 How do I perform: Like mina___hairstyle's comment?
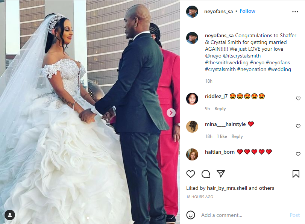(x=298, y=126)
